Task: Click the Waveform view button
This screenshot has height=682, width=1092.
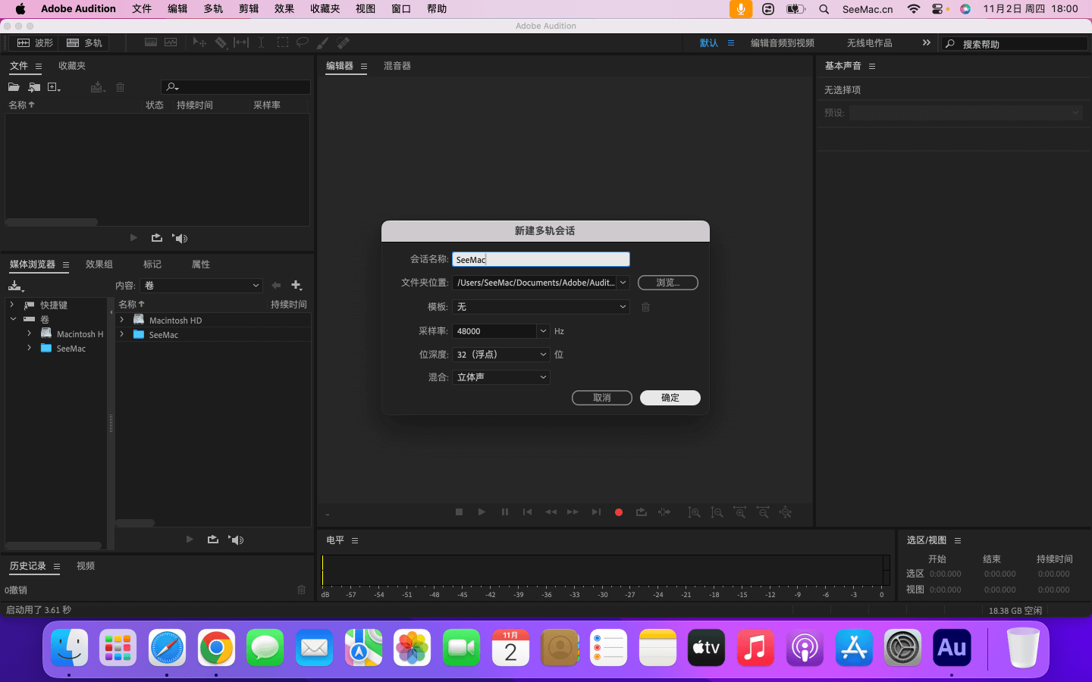Action: click(35, 43)
